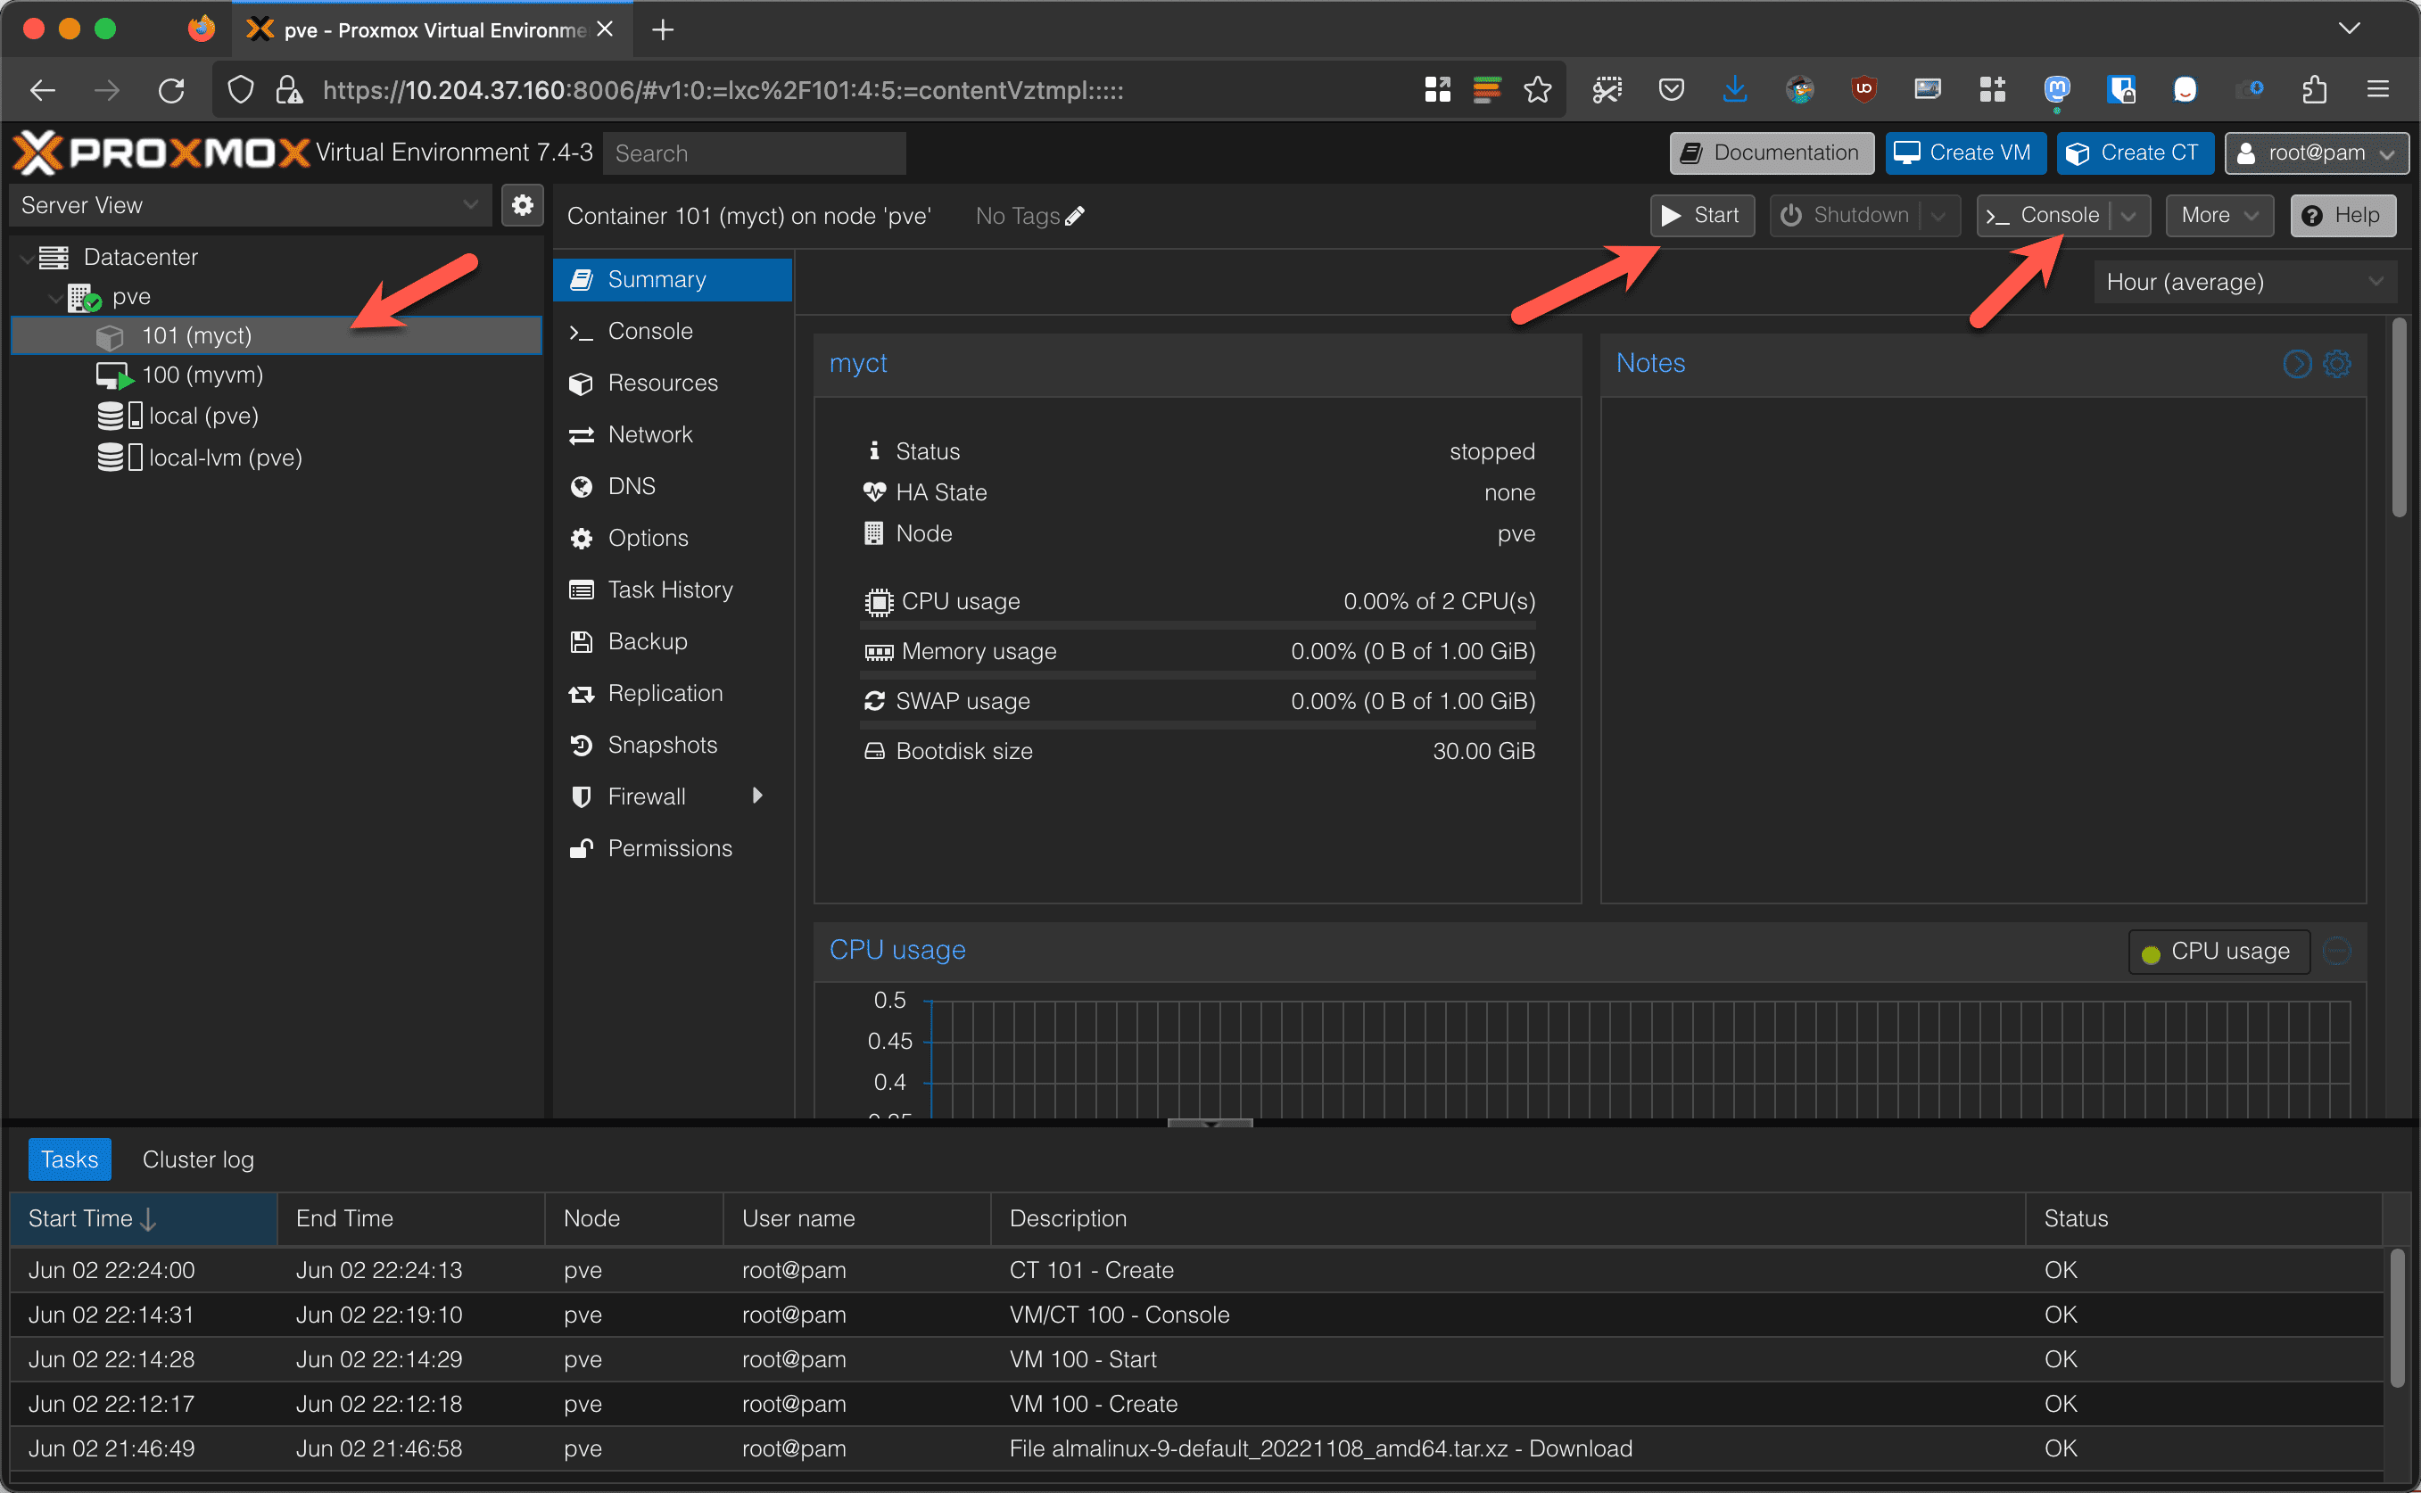The height and width of the screenshot is (1493, 2421).
Task: Sort by Start Time column header
Action: (143, 1218)
